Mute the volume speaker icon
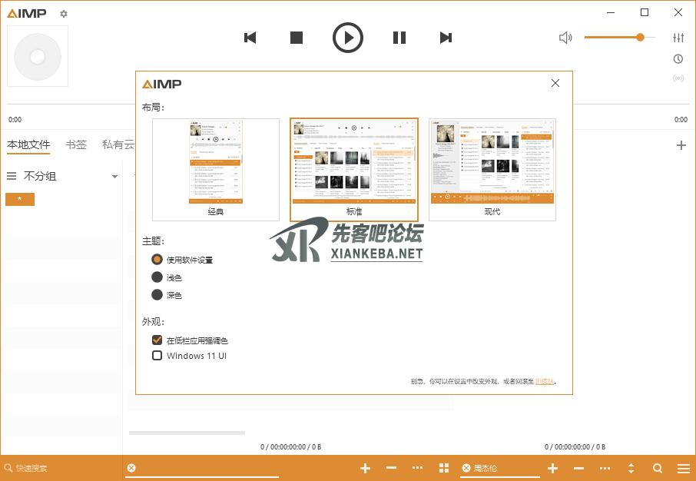 pos(565,38)
